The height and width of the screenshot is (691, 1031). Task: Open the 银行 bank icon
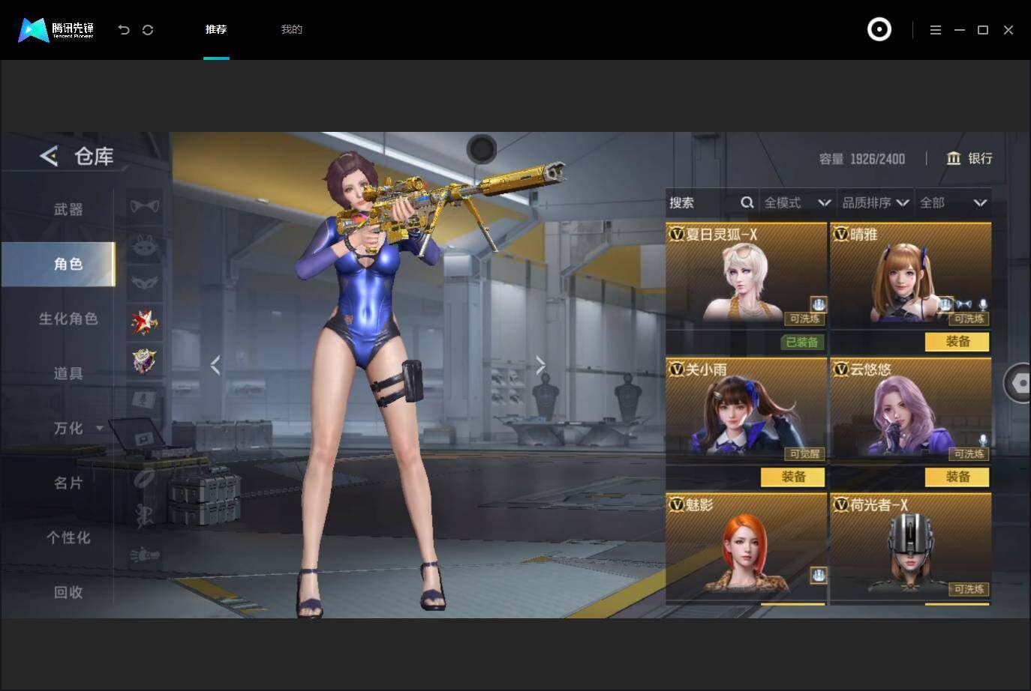coord(954,158)
